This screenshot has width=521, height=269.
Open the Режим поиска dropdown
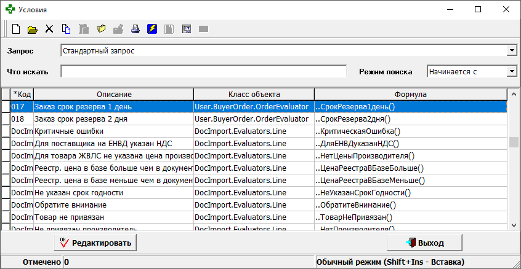[511, 71]
